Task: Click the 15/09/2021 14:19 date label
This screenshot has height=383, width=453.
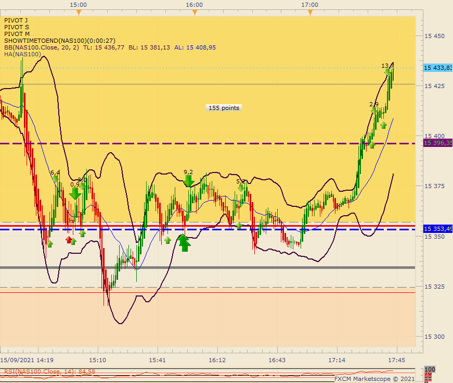Action: tap(27, 360)
